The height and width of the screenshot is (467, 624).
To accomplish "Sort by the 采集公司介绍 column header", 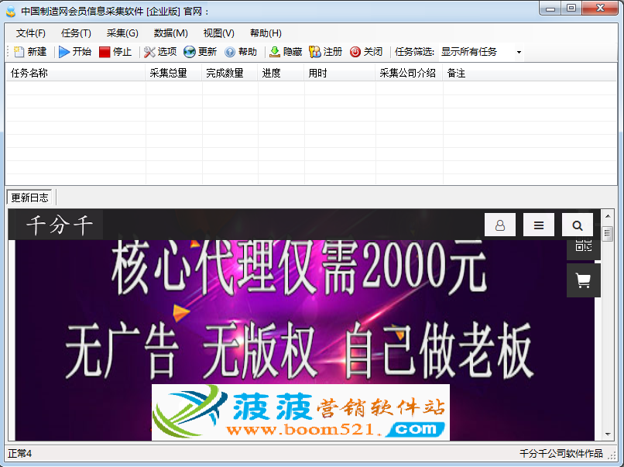I will [x=409, y=74].
